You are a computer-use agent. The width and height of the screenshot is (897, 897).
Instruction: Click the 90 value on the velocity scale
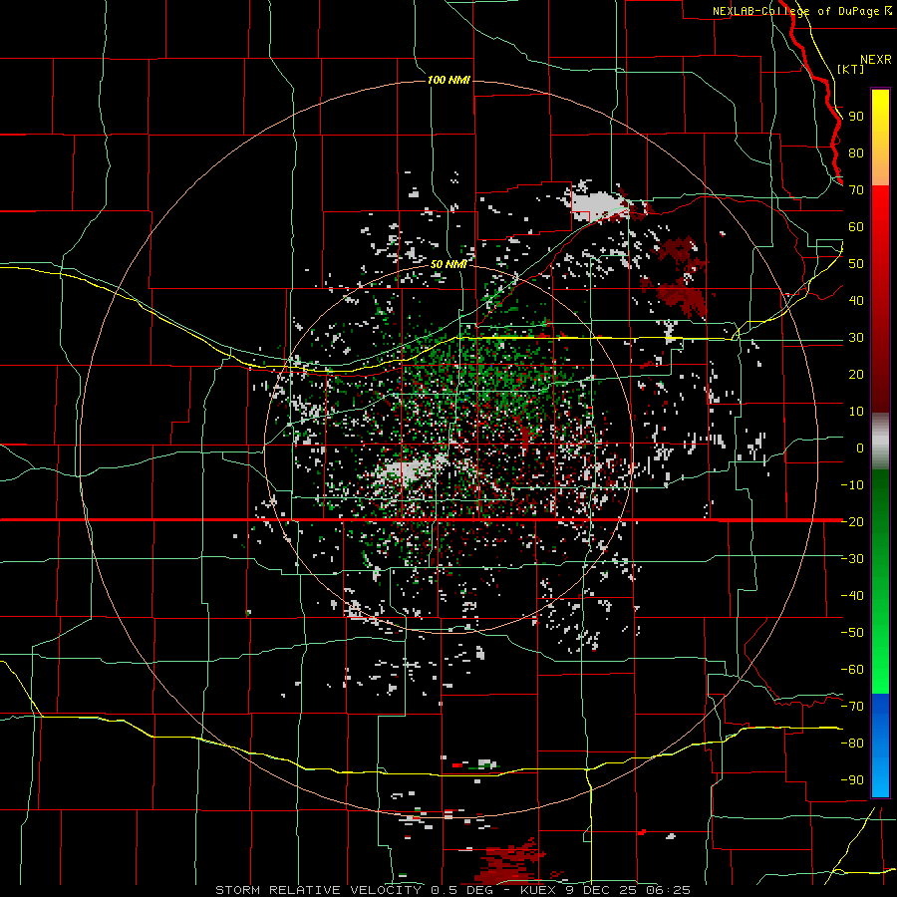click(856, 117)
